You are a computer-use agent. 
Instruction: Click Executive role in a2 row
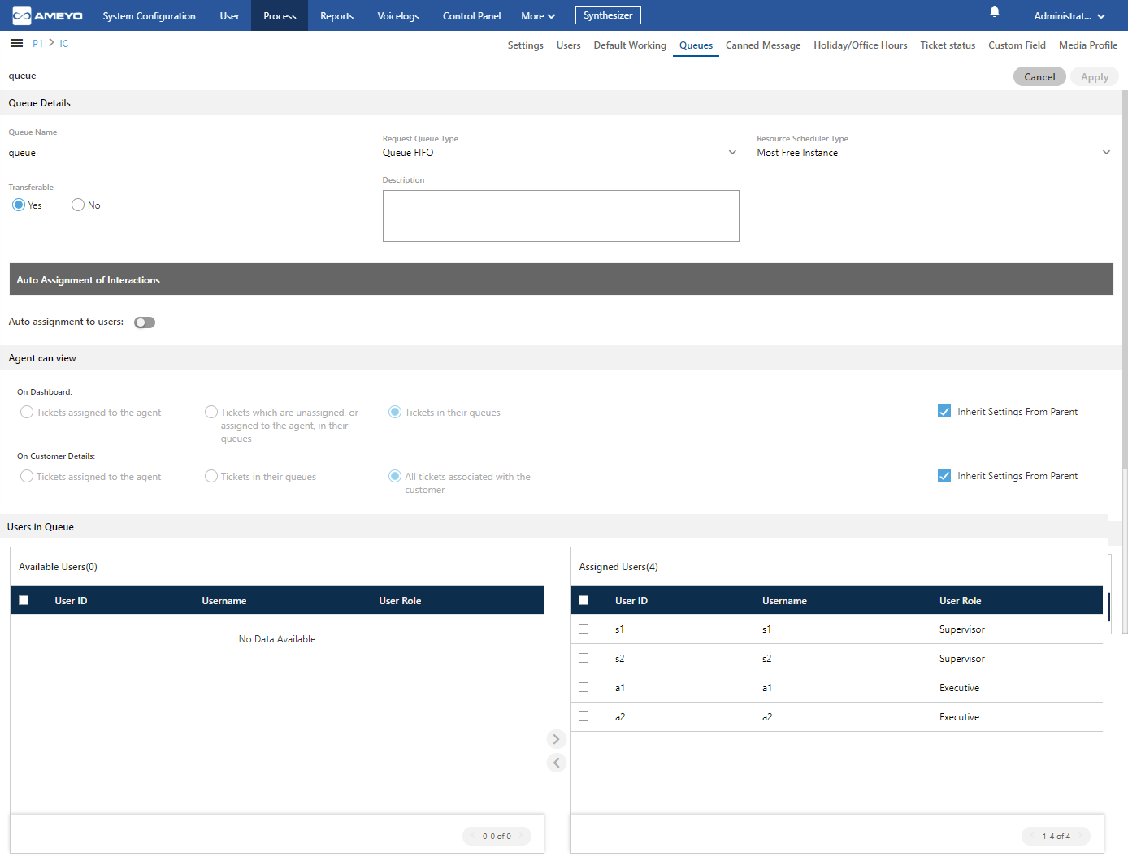point(959,717)
